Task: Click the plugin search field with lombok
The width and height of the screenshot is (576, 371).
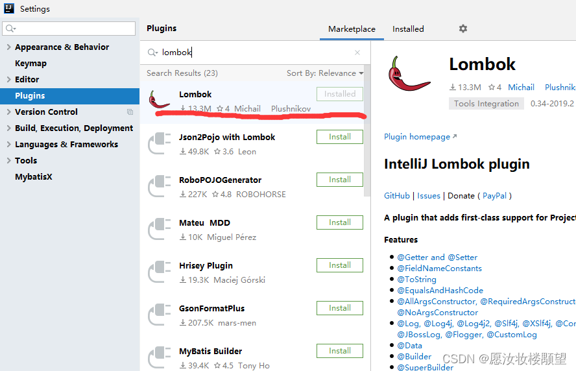Action: (x=256, y=53)
